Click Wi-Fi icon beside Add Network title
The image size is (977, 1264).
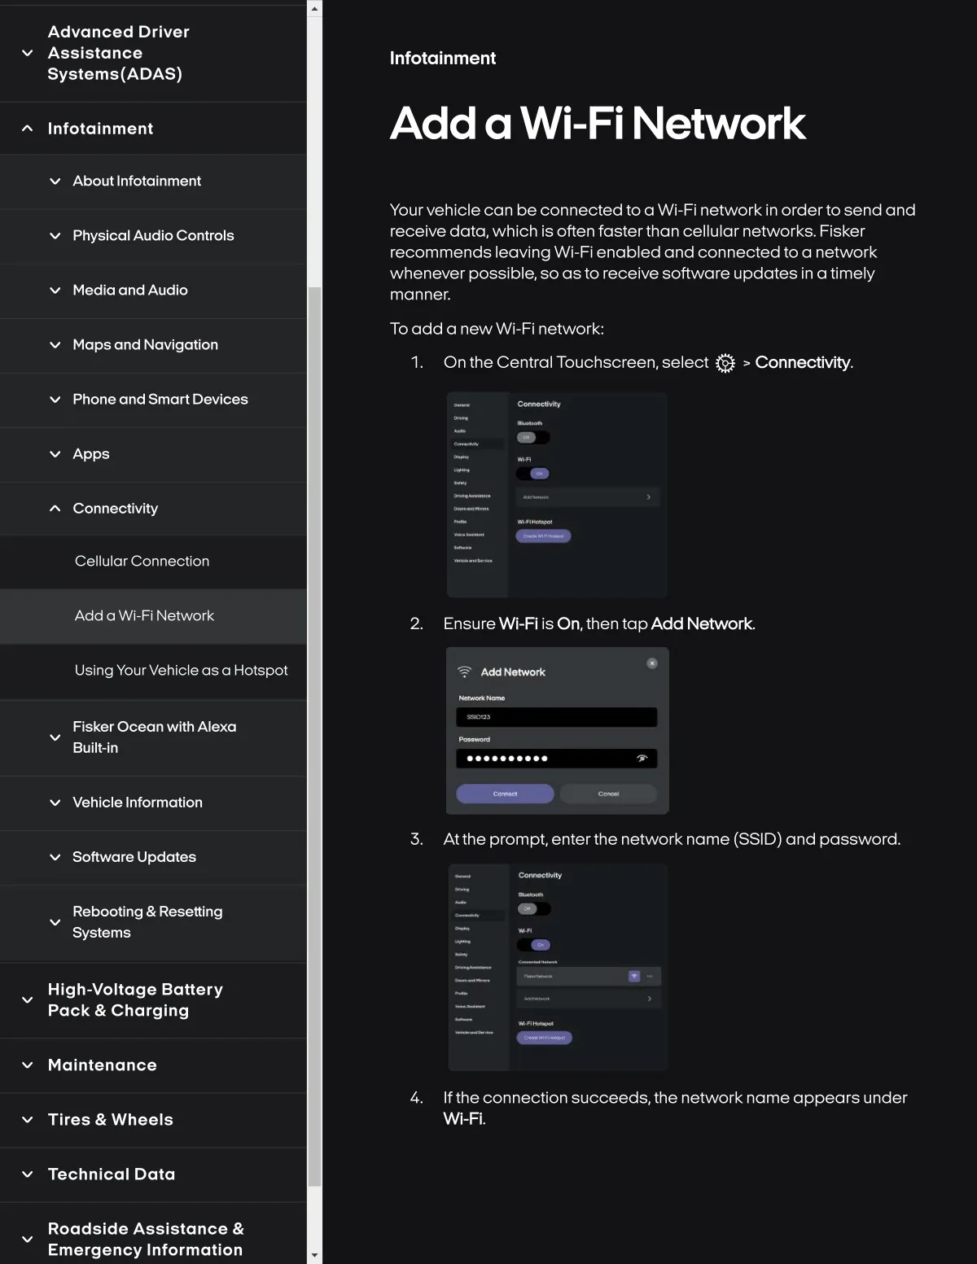[x=465, y=672]
